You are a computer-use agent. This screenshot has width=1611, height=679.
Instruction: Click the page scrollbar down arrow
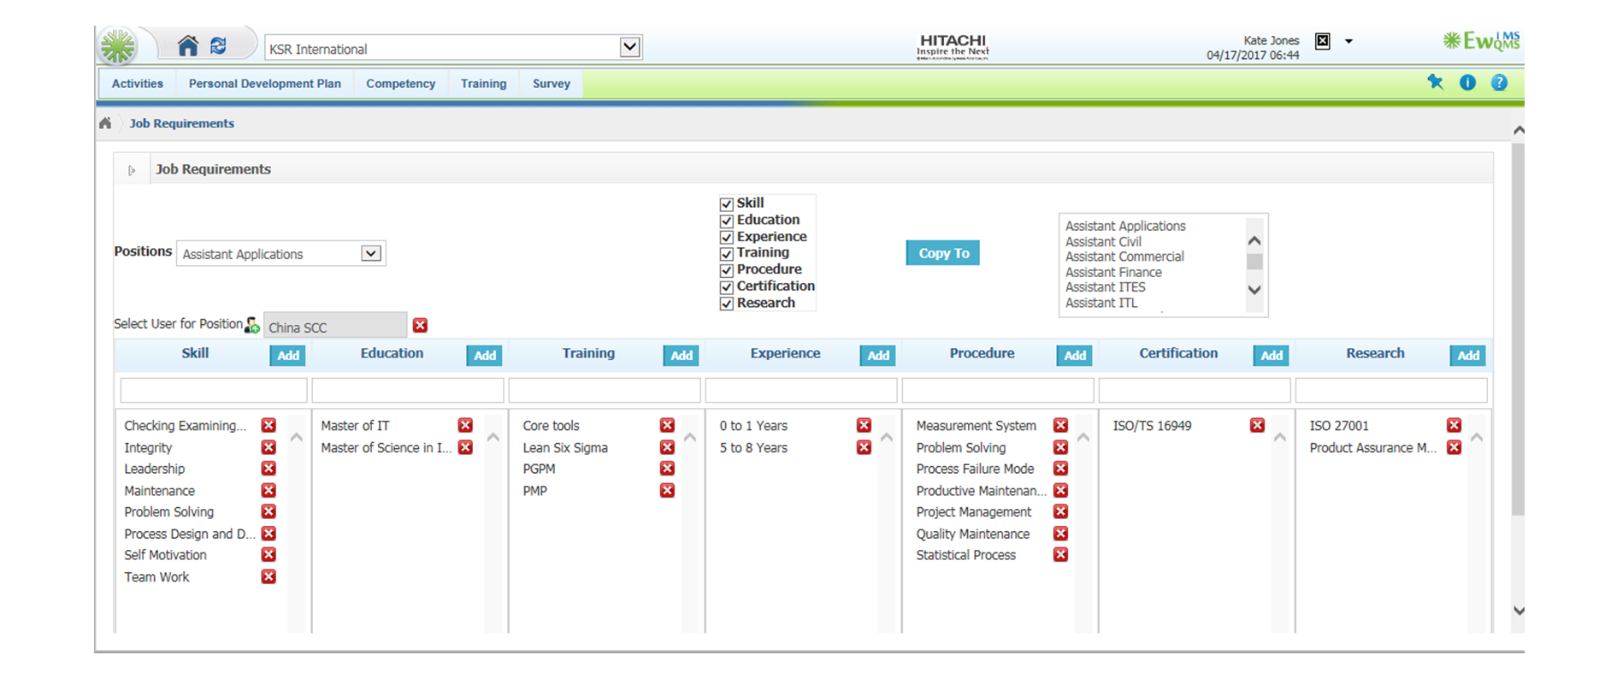point(1519,611)
